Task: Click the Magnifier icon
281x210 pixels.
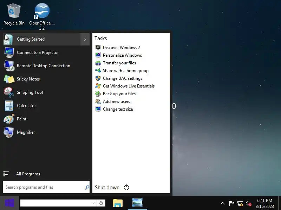Action: click(8, 132)
